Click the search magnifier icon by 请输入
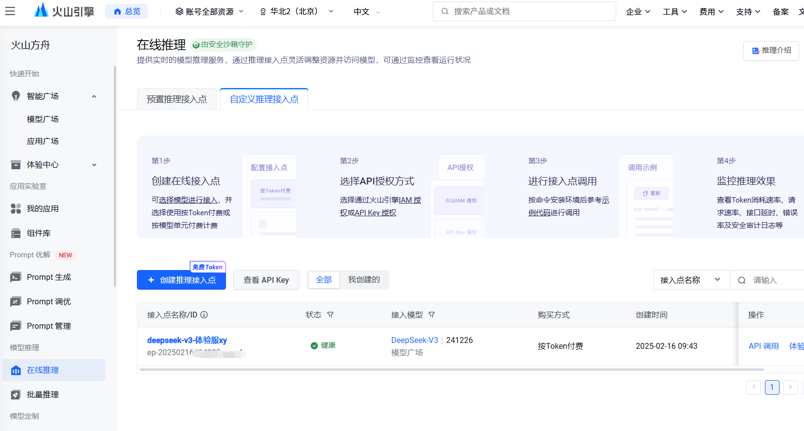Image resolution: width=804 pixels, height=431 pixels. 741,280
